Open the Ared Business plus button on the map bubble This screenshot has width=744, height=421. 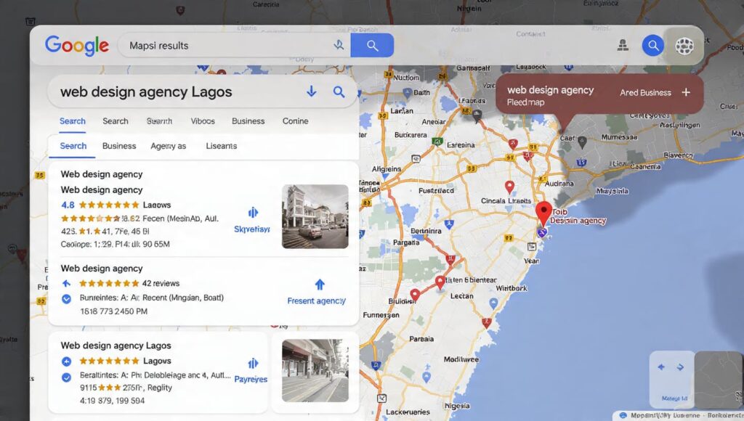pyautogui.click(x=686, y=91)
